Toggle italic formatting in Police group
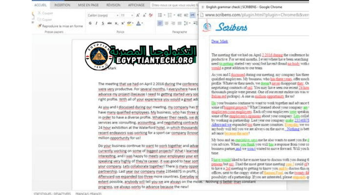The image size is (341, 195). [96, 23]
